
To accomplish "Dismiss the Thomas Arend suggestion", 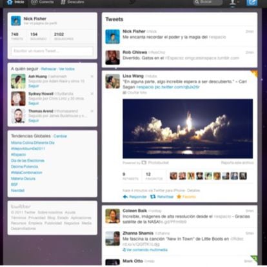I will pos(92,111).
